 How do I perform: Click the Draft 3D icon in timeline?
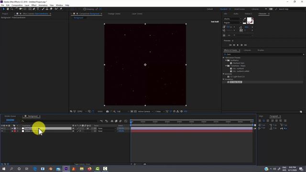[107, 121]
